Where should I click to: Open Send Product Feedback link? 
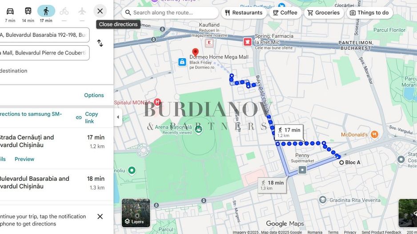pyautogui.click(x=381, y=232)
